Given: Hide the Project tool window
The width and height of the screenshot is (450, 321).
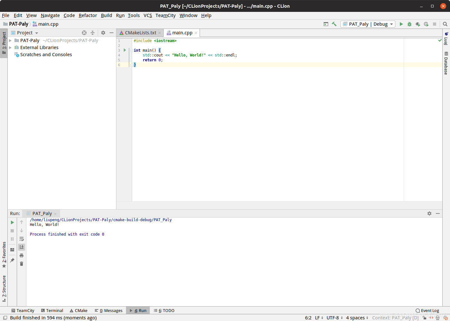Looking at the screenshot, I should click(112, 33).
